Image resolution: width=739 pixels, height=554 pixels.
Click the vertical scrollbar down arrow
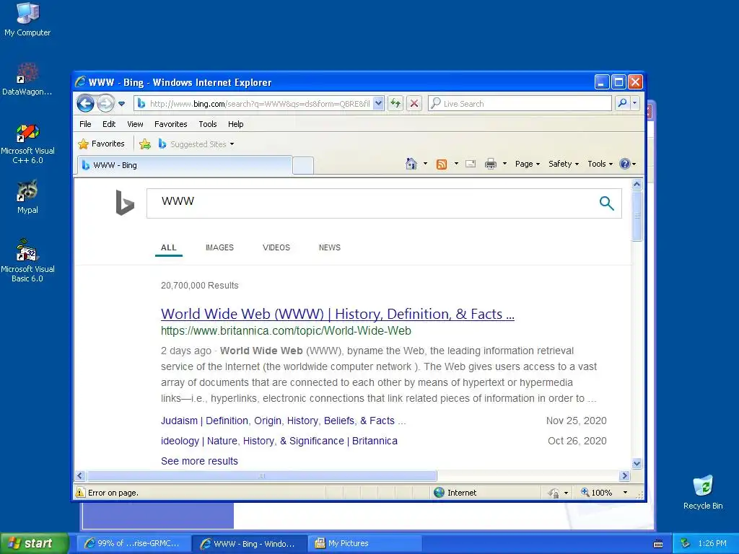637,464
